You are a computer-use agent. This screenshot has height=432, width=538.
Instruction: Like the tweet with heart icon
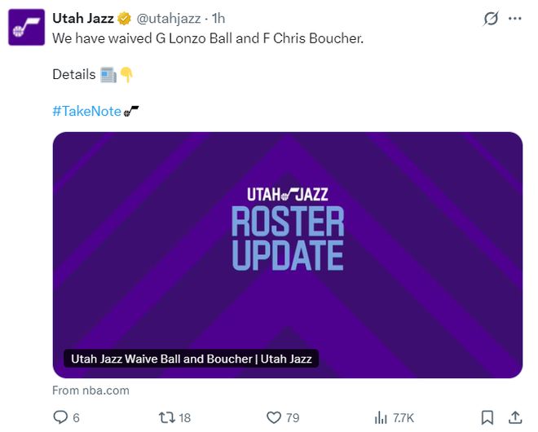coord(273,417)
